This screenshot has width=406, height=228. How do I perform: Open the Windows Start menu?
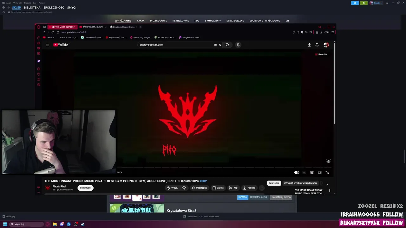(5, 224)
